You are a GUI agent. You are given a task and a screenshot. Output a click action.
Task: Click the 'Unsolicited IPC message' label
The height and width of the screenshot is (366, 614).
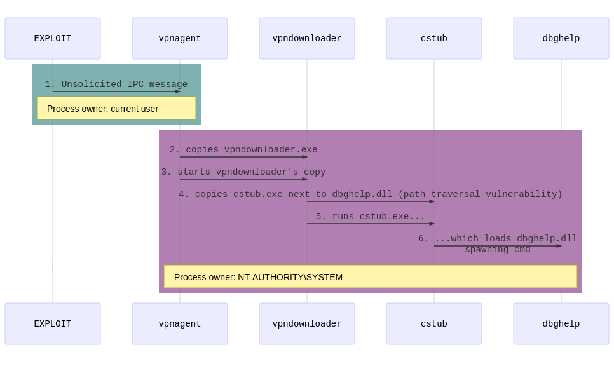pyautogui.click(x=116, y=85)
